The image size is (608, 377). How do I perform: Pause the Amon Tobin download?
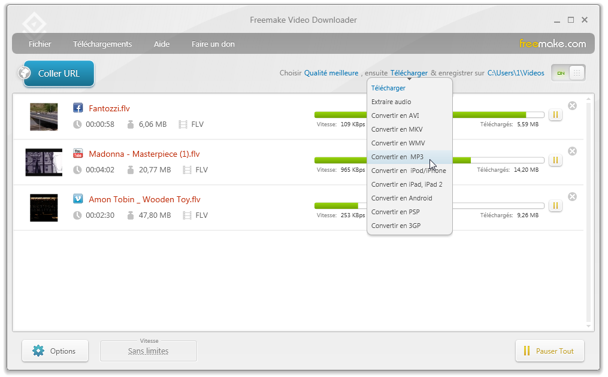(555, 206)
